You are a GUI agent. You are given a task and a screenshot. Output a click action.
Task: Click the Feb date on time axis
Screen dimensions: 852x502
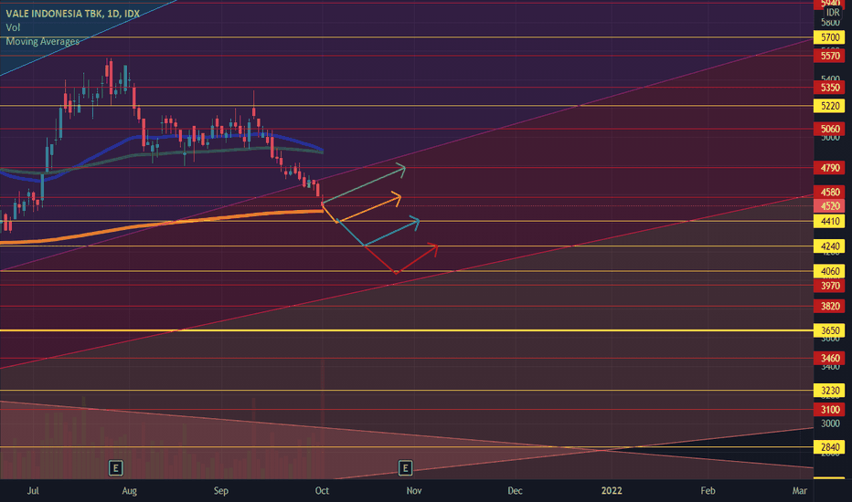708,491
